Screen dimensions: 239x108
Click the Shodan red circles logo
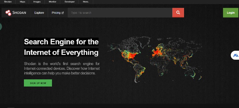point(8,13)
